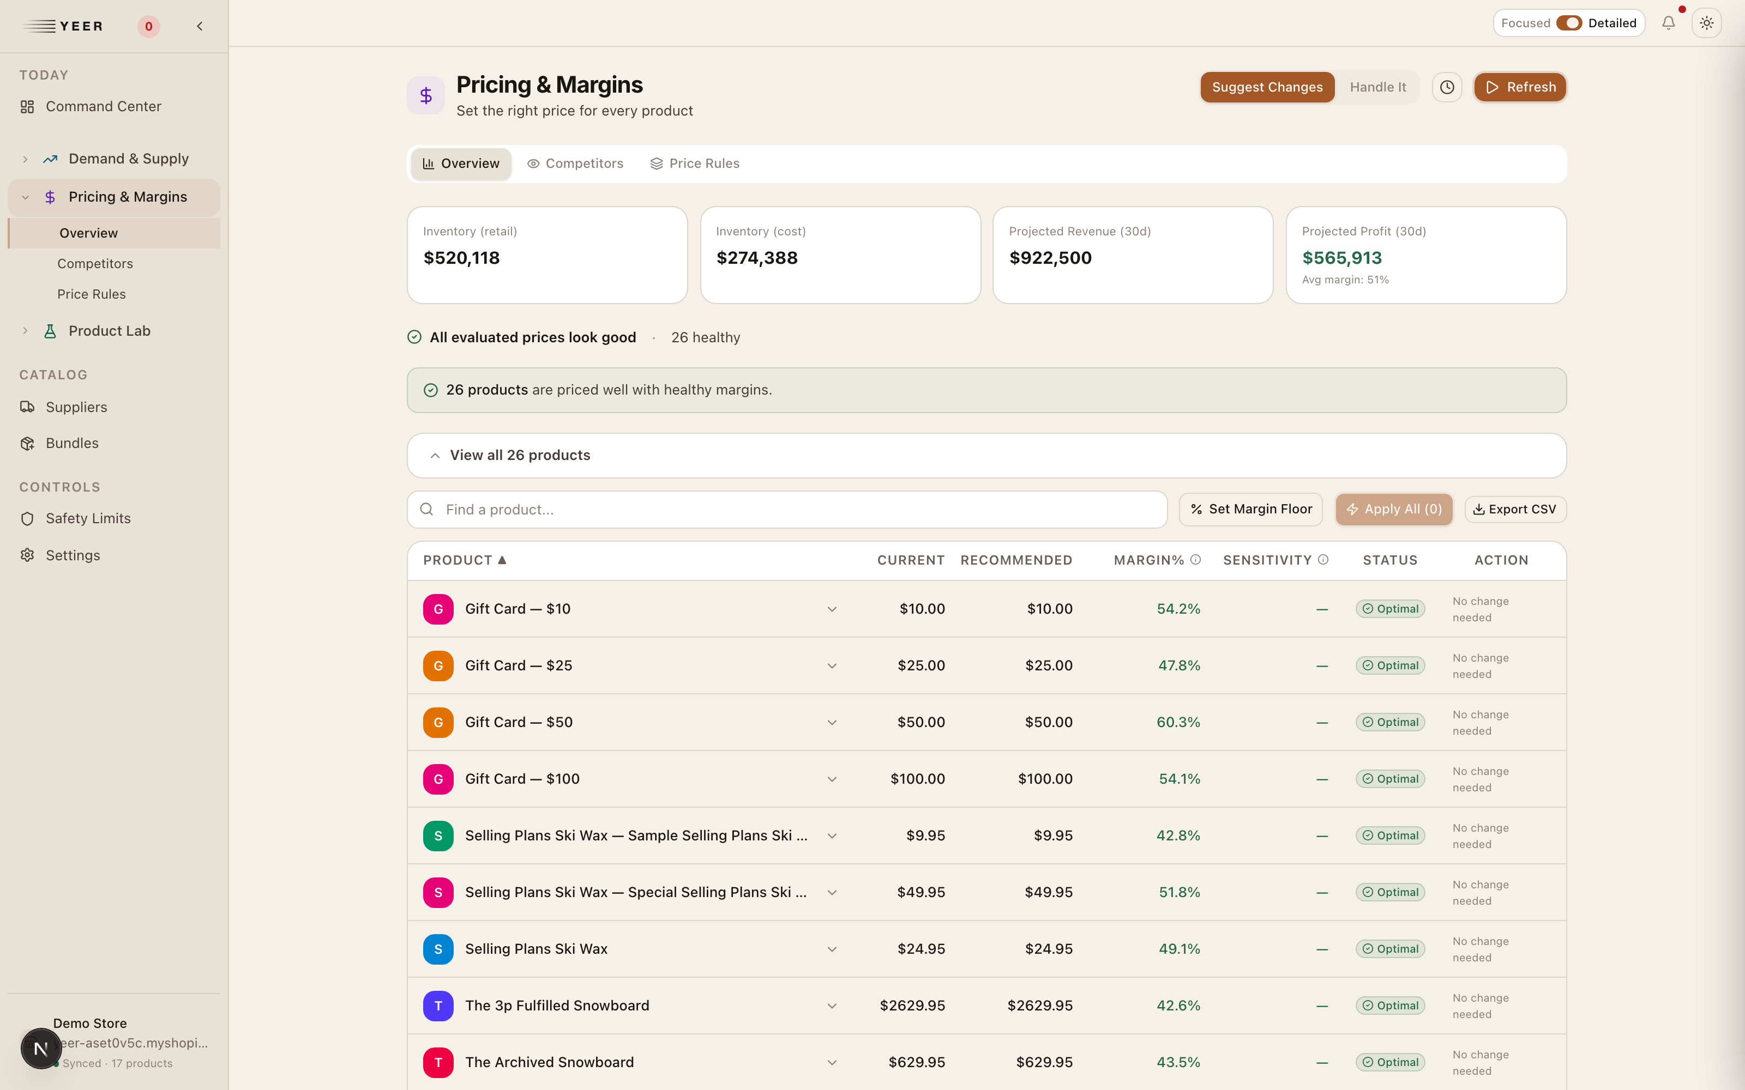Toggle light theme sun icon
This screenshot has height=1090, width=1745.
(x=1707, y=23)
